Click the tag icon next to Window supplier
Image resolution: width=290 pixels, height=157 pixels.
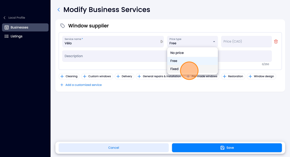[62, 26]
